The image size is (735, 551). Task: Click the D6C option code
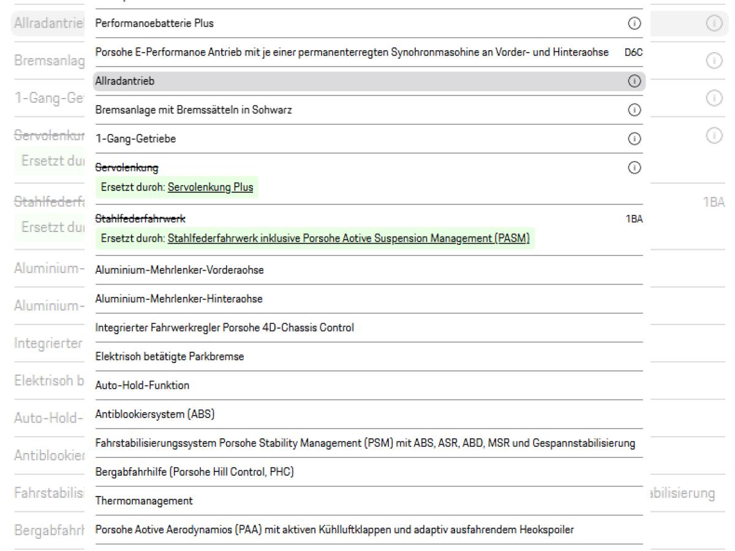pos(633,53)
